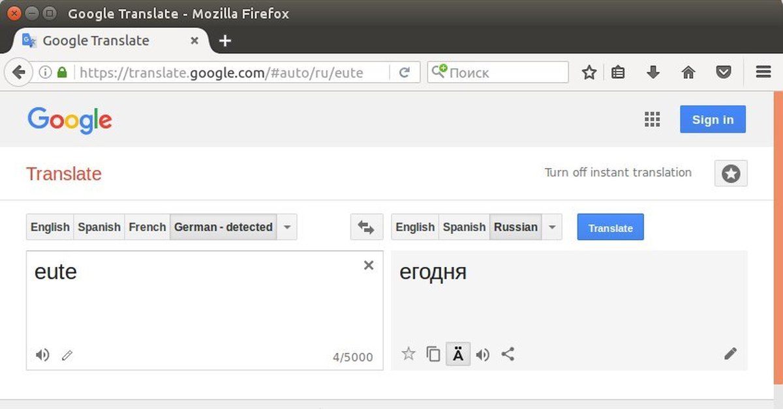Select Spanish as target language
The height and width of the screenshot is (409, 783).
(464, 227)
